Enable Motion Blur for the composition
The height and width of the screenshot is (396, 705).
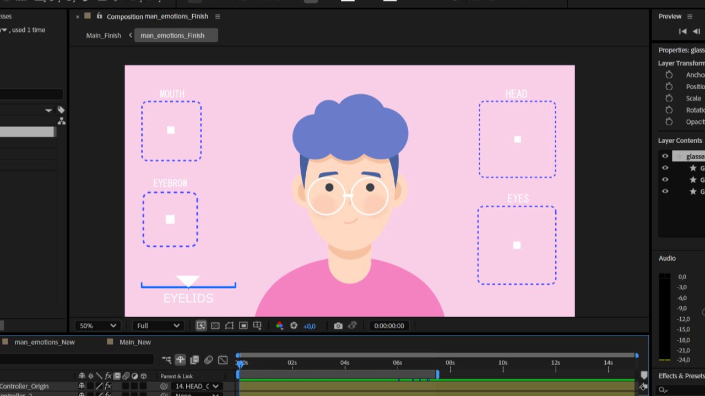[x=208, y=360]
